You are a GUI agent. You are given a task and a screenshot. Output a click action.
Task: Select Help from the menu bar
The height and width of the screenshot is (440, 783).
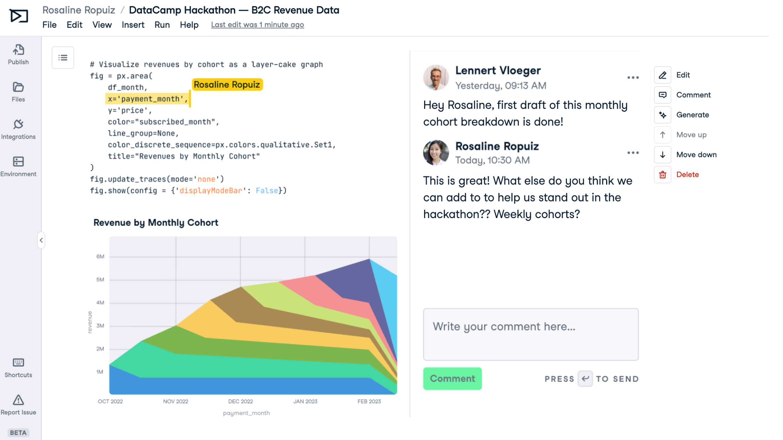pos(189,24)
